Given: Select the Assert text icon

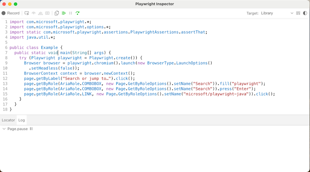Looking at the screenshot, I should 40,13.
